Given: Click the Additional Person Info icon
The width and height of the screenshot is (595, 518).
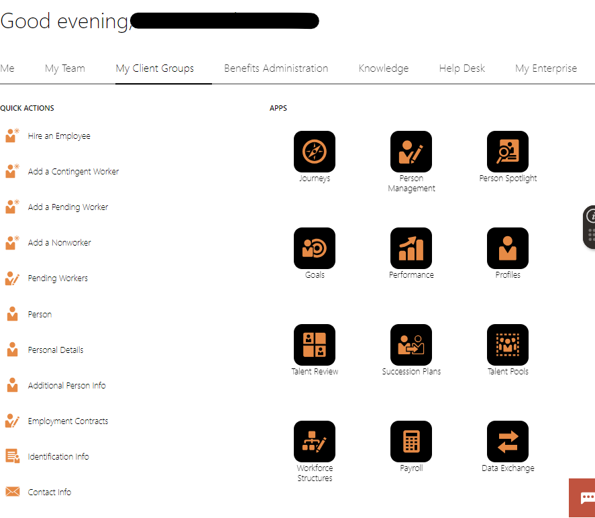Looking at the screenshot, I should 12,385.
